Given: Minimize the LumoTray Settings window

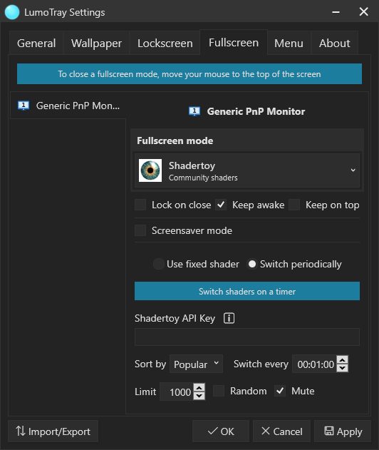Looking at the screenshot, I should [336, 11].
